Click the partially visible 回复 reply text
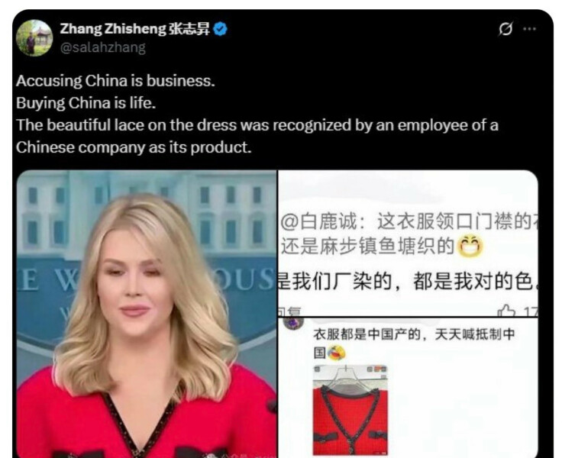Screen dimensions: 562x458 tap(289, 312)
